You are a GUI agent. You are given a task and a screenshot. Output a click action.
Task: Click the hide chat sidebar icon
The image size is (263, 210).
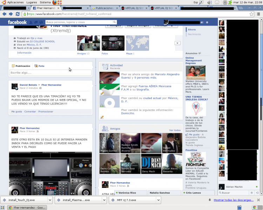coord(257,193)
